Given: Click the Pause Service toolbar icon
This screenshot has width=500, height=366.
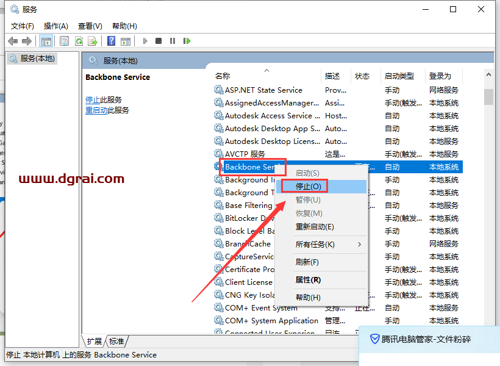Looking at the screenshot, I should 173,41.
